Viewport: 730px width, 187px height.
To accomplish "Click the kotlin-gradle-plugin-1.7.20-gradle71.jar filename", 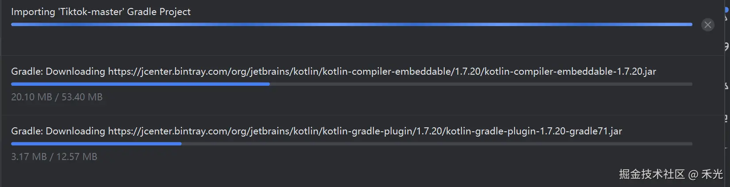I will [x=534, y=131].
